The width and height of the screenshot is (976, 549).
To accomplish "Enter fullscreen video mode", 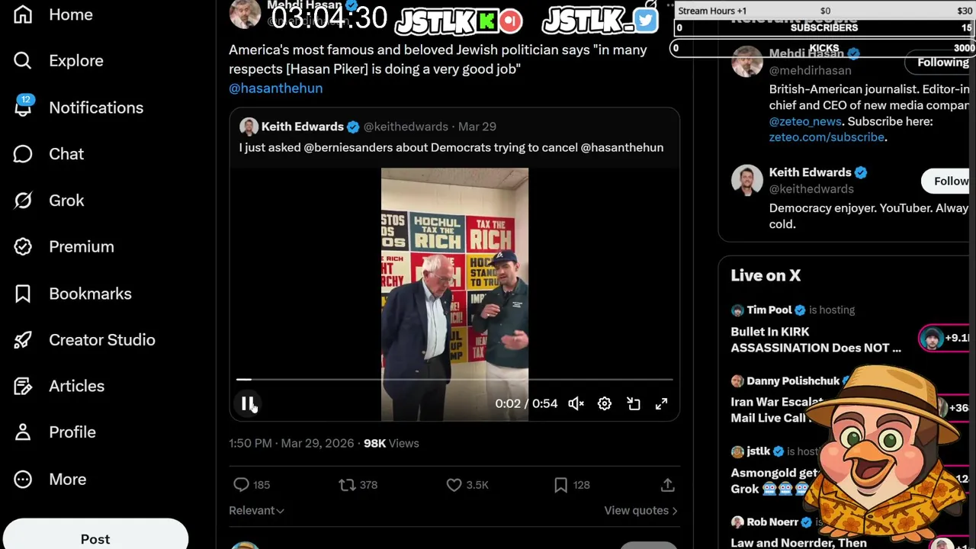I will 662,404.
